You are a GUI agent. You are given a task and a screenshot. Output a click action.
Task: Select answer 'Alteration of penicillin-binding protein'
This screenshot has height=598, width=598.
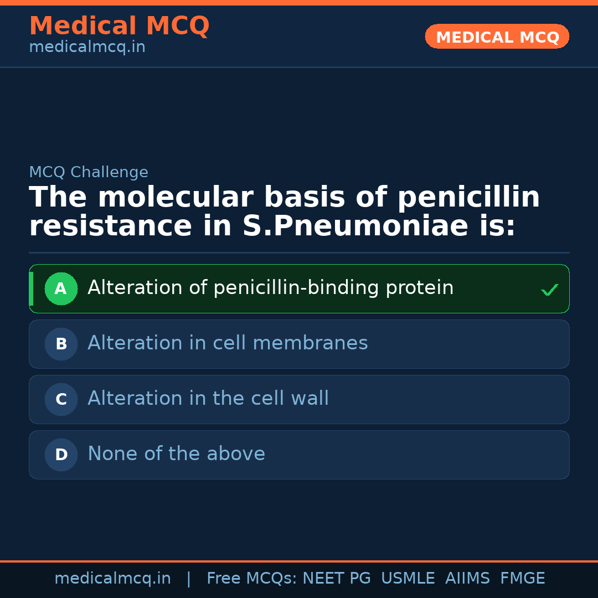270,288
